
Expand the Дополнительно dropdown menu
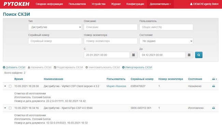[160, 4]
